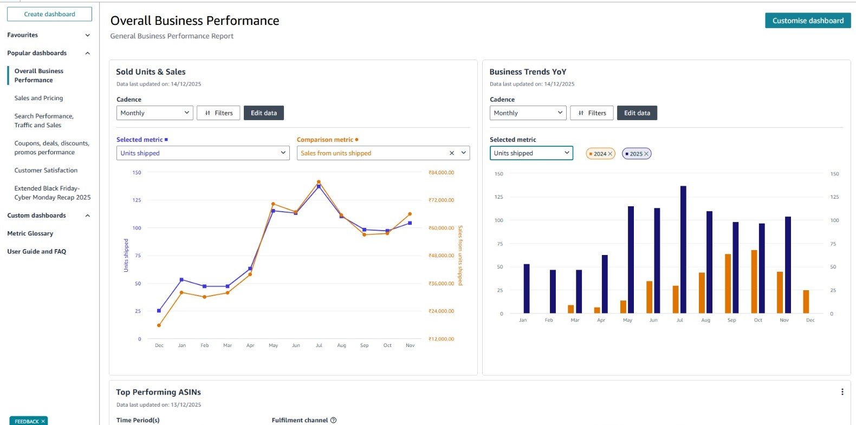Click the Create dashboard button

pyautogui.click(x=49, y=14)
